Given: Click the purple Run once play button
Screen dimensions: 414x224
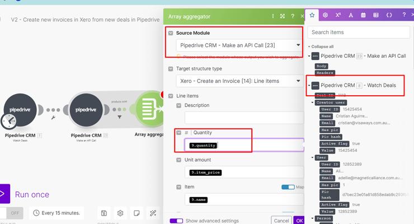Looking at the screenshot, I should tap(4, 194).
